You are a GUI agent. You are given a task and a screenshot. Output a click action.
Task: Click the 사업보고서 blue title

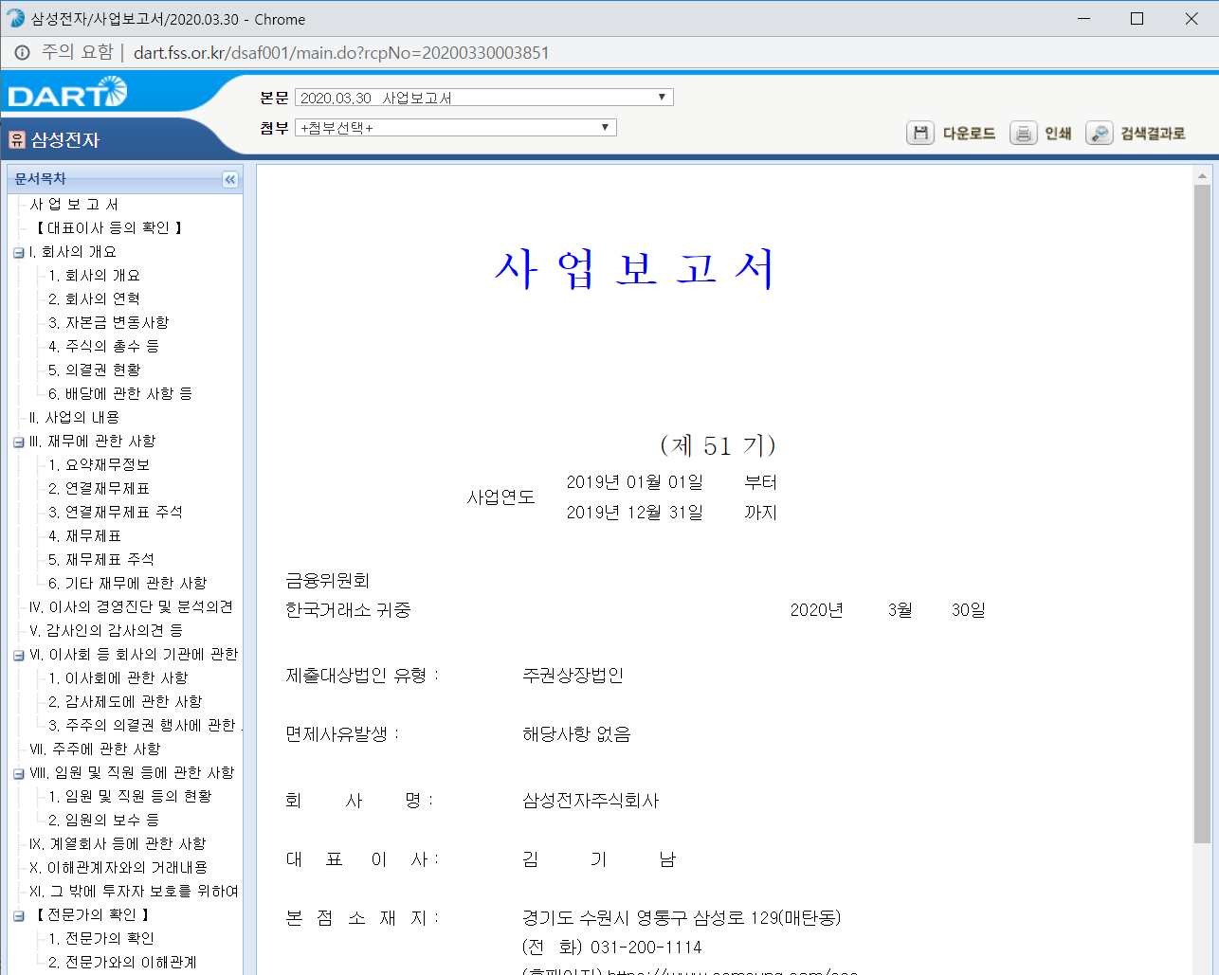click(x=635, y=269)
